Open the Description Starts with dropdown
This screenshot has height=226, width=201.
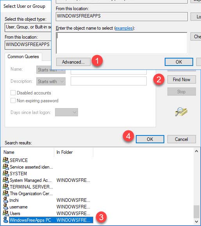pyautogui.click(x=51, y=82)
